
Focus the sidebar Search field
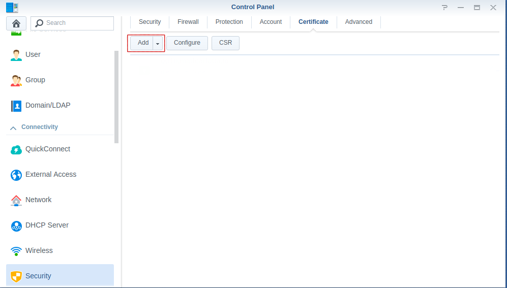click(x=72, y=23)
